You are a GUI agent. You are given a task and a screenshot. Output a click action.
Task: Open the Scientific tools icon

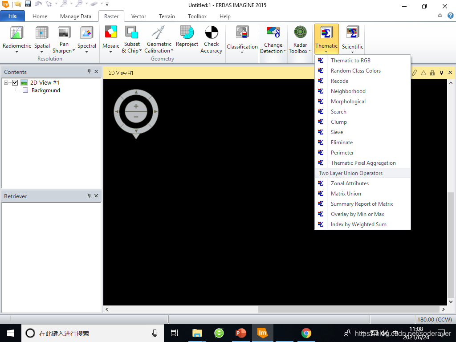click(x=353, y=32)
